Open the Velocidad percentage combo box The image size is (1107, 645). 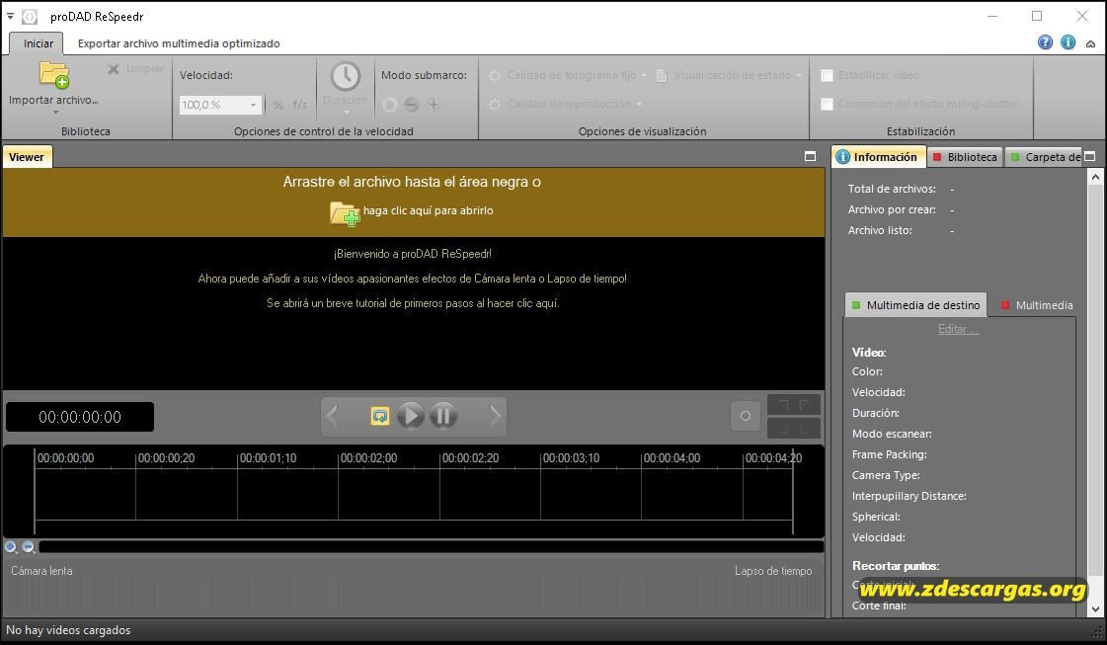(220, 105)
